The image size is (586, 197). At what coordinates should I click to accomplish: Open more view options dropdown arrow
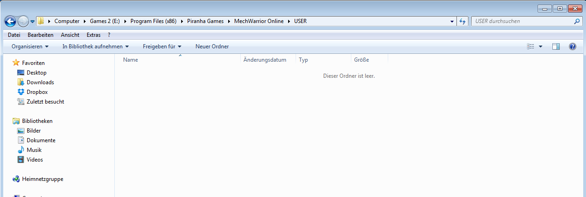click(x=540, y=46)
